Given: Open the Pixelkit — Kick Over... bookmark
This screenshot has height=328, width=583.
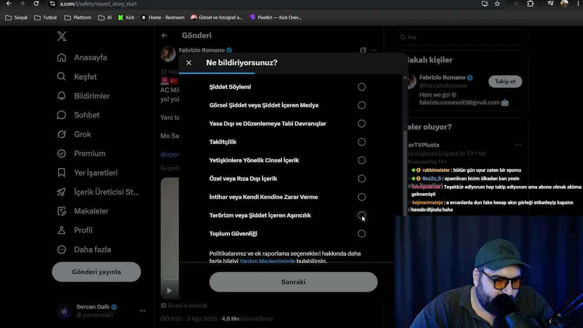Looking at the screenshot, I should click(276, 18).
